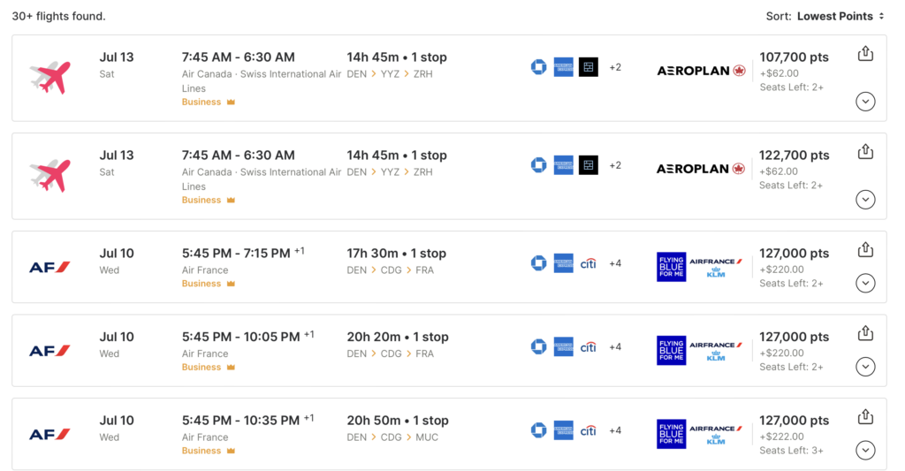The image size is (905, 471).
Task: Click the Citi icon on the 20h 50m flight
Action: (x=588, y=430)
